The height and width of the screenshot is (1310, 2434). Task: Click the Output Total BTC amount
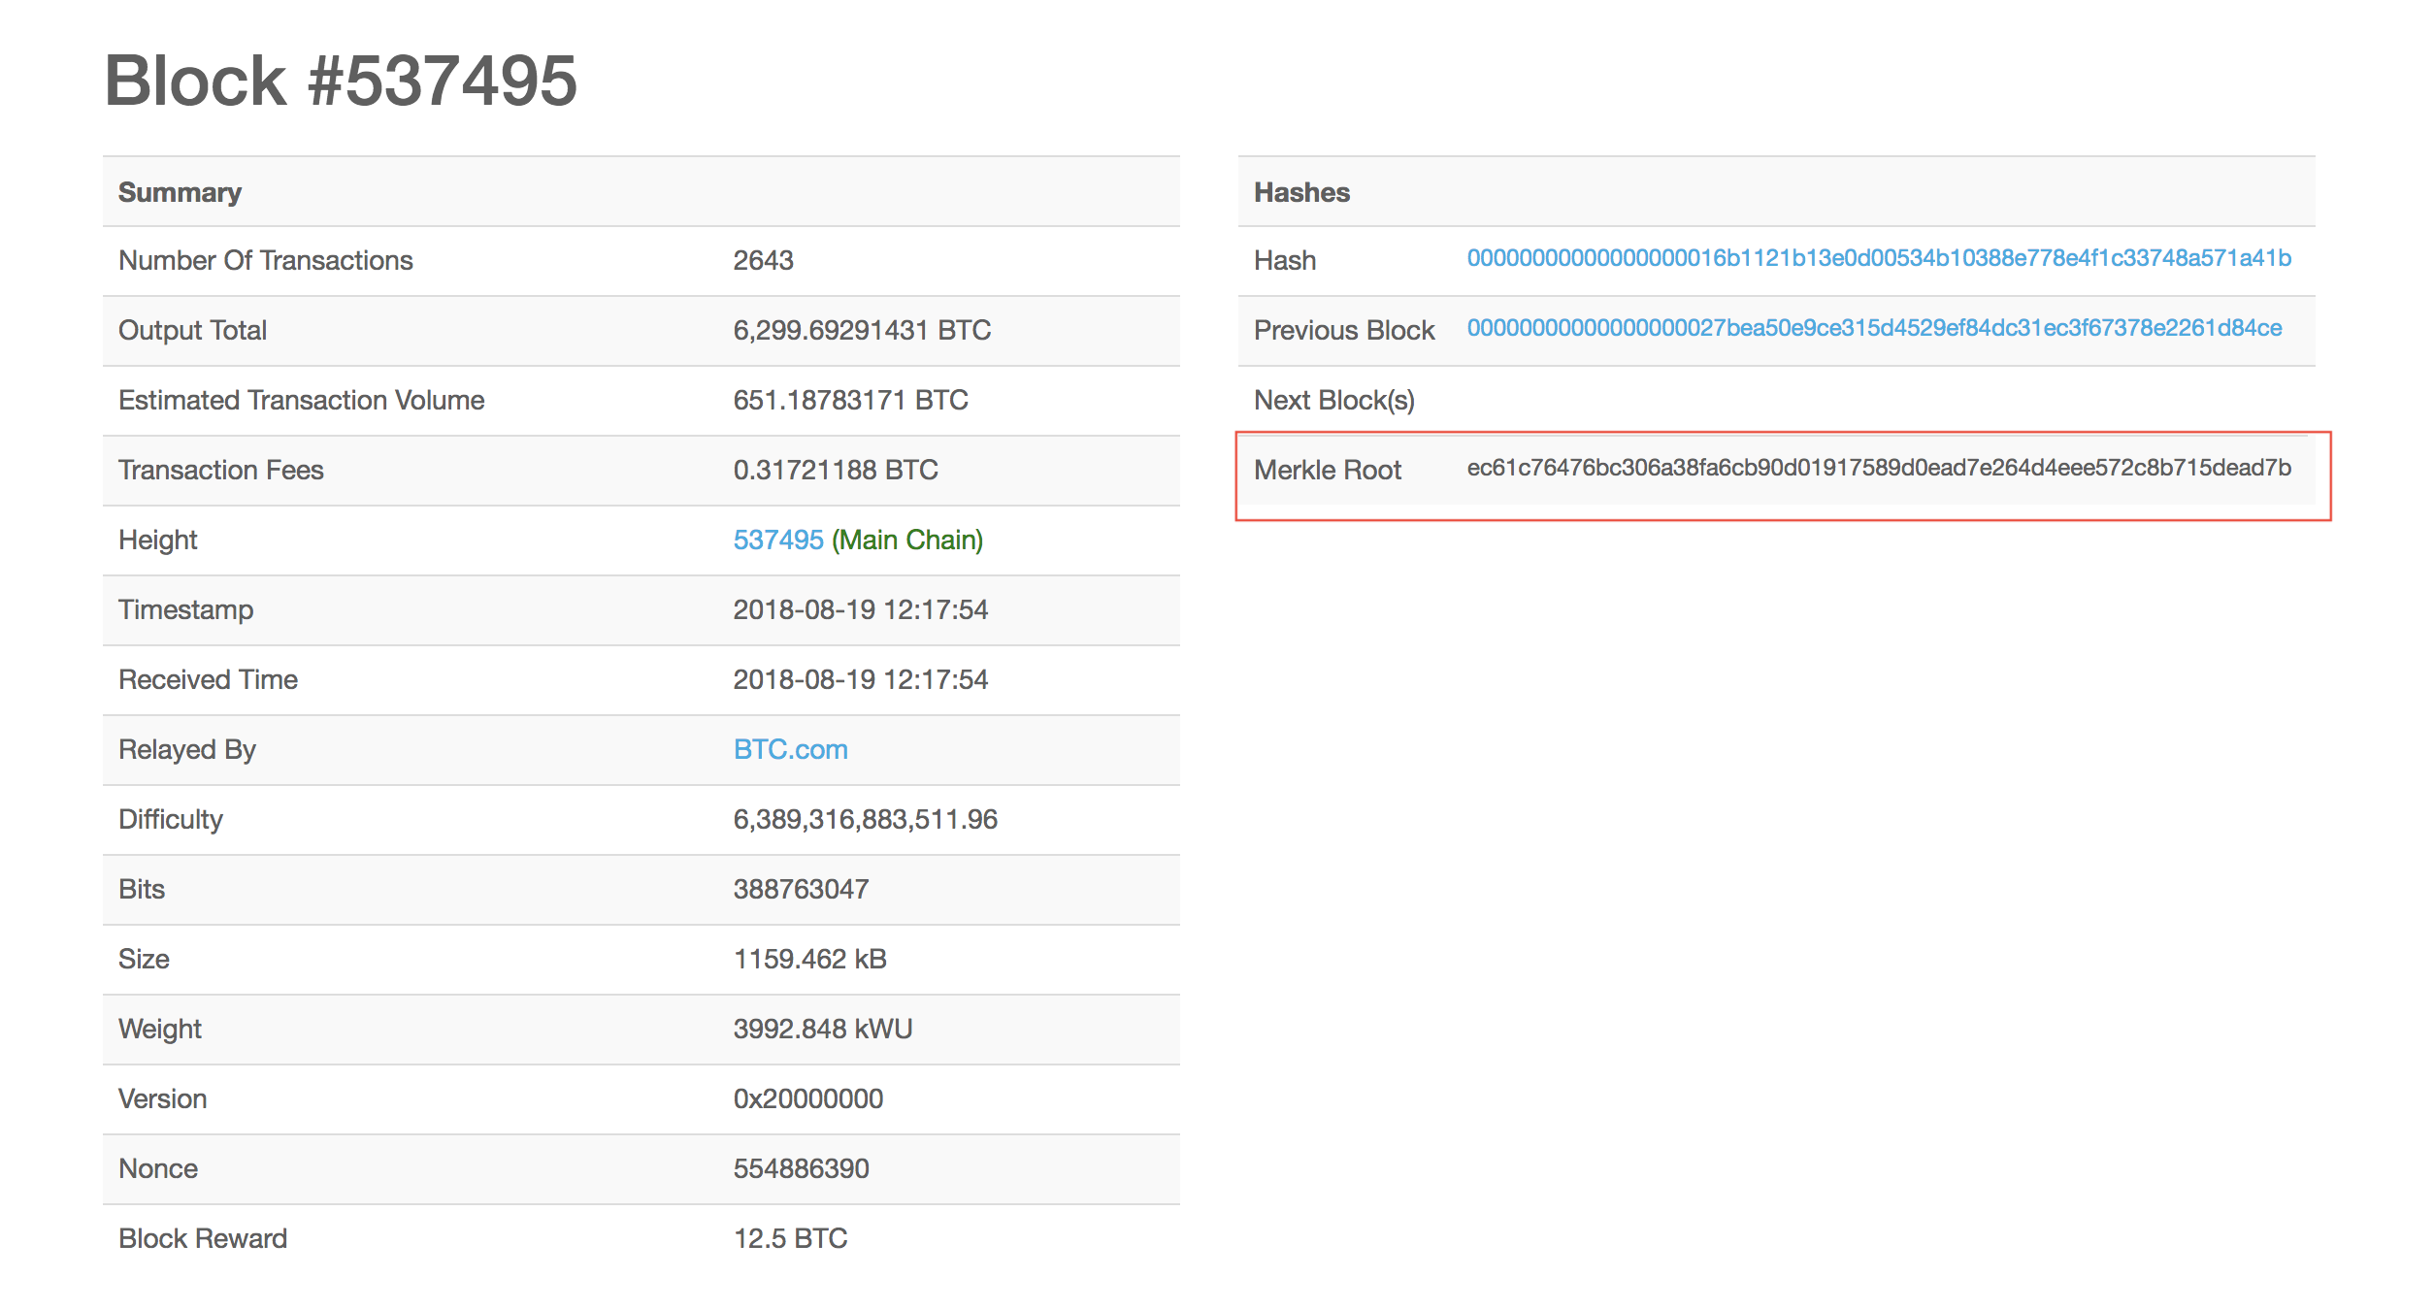(x=861, y=330)
